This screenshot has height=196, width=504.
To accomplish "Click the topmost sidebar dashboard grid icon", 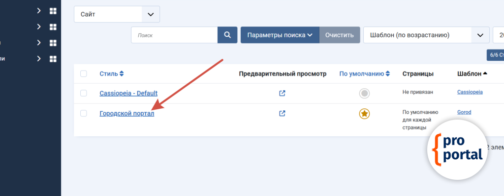I will click(x=53, y=11).
